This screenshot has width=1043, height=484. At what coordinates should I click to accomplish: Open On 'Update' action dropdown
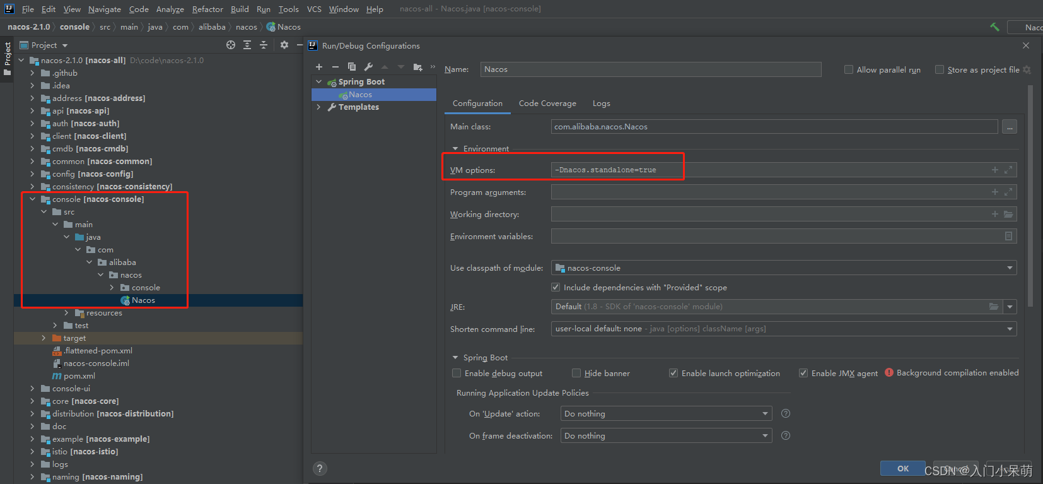tap(667, 413)
